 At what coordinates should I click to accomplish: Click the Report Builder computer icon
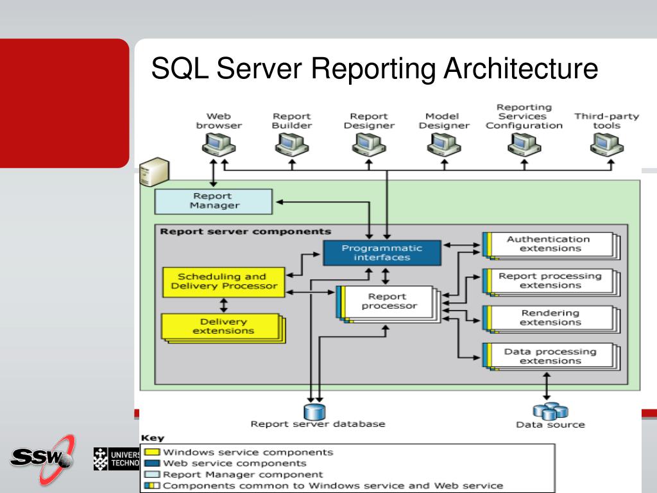(292, 145)
